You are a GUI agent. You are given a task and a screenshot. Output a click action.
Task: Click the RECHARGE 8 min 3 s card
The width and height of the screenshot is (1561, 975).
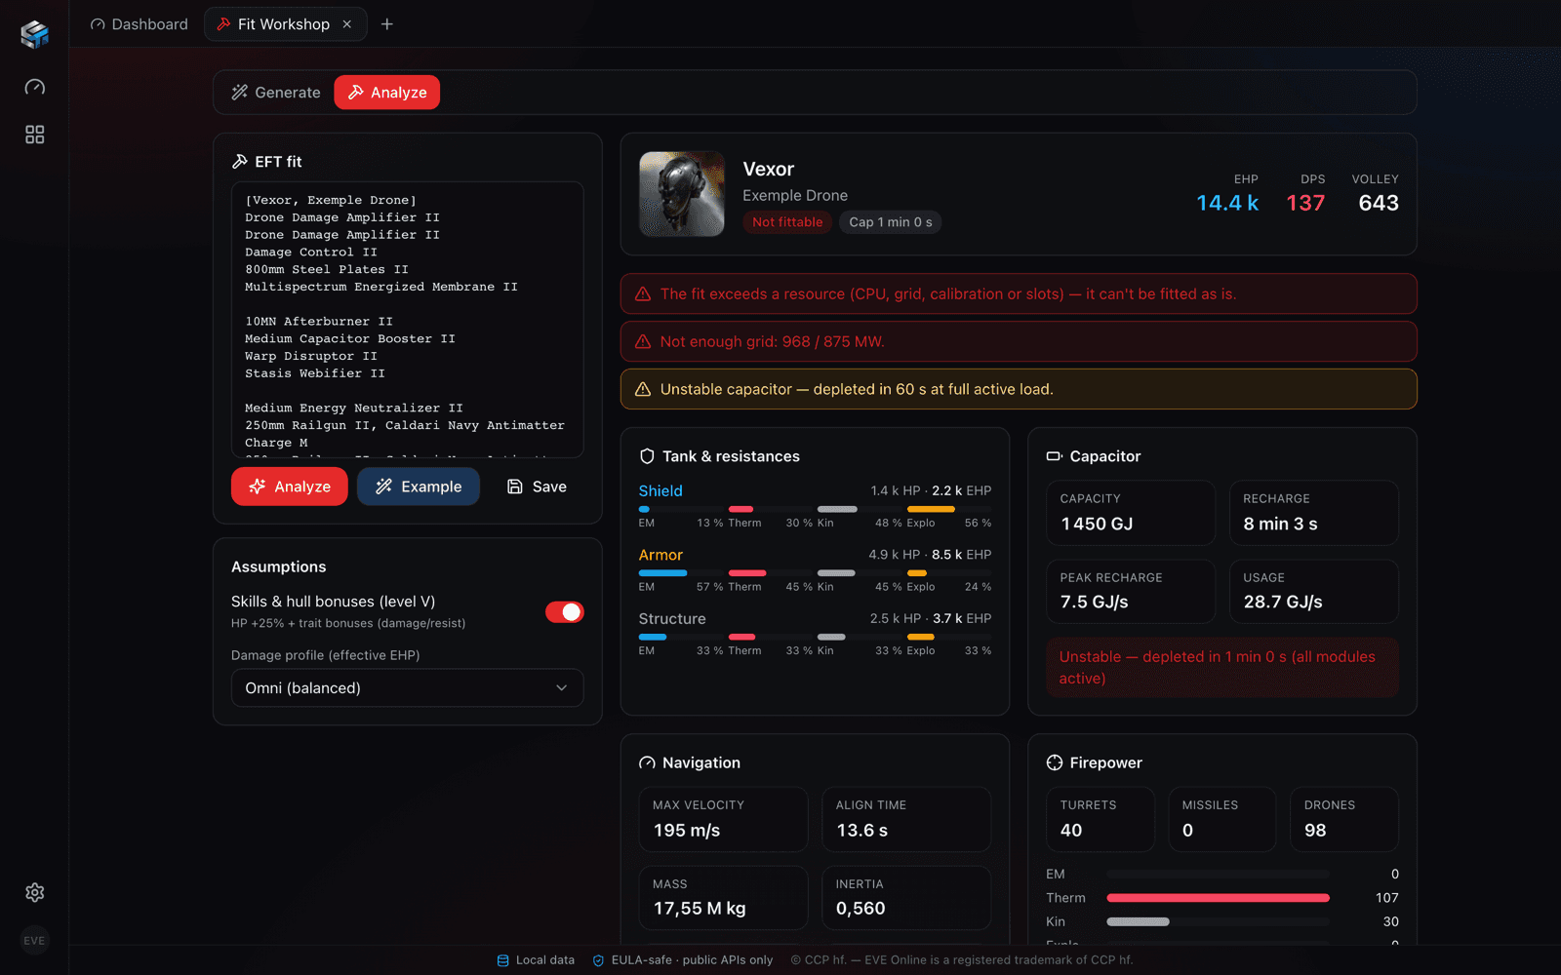[1314, 513]
